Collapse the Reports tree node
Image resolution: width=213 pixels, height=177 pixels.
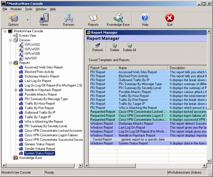click(x=10, y=63)
